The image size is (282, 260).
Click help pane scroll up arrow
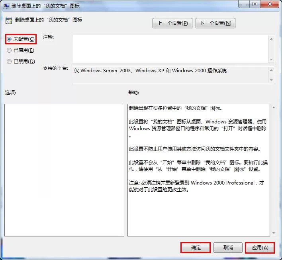point(274,108)
